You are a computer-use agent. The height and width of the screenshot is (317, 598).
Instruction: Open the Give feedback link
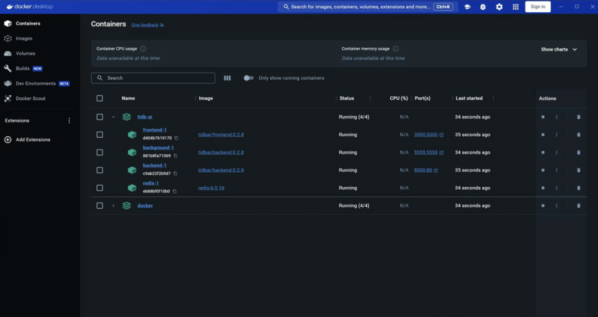147,25
